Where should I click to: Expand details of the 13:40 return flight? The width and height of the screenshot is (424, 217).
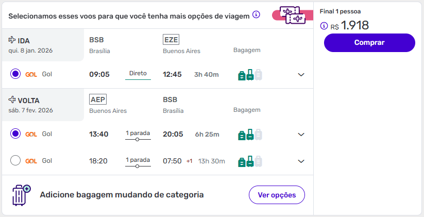point(301,135)
